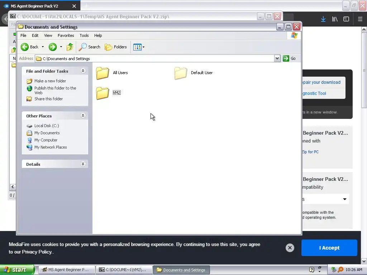The image size is (367, 275).
Task: Close the MS Agent Beginner Pack V2 tab
Action: coord(74,6)
